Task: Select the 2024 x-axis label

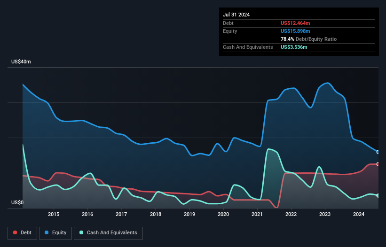Action: (x=359, y=215)
